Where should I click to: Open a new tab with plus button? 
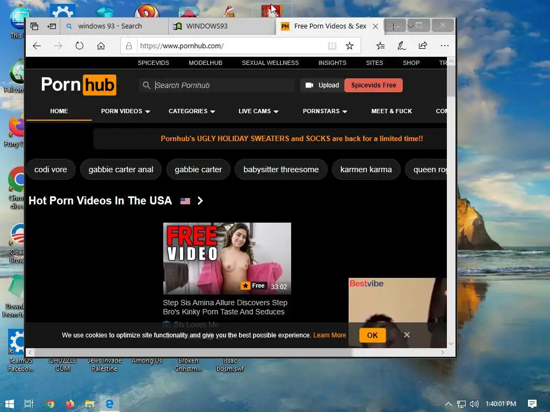[x=394, y=26]
